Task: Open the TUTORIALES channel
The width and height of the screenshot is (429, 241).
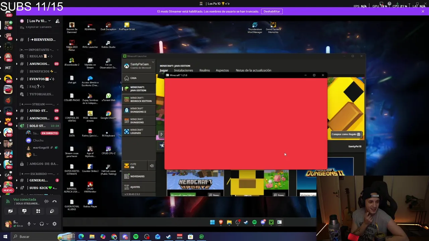Action: coord(39,94)
